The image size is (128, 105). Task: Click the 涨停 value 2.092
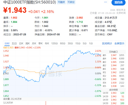pos(80,18)
